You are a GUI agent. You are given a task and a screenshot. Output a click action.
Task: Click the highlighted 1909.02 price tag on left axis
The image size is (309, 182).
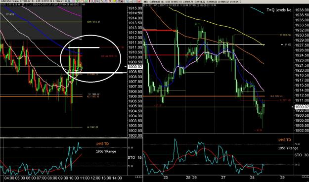tap(135, 67)
